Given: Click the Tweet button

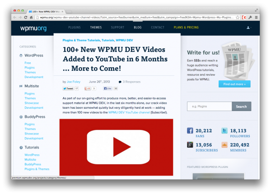Looking at the screenshot, I should click(68, 88).
